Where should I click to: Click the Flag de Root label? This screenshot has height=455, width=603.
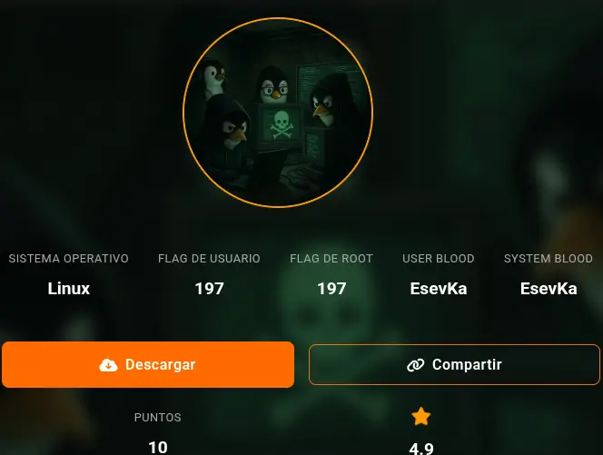coord(331,259)
